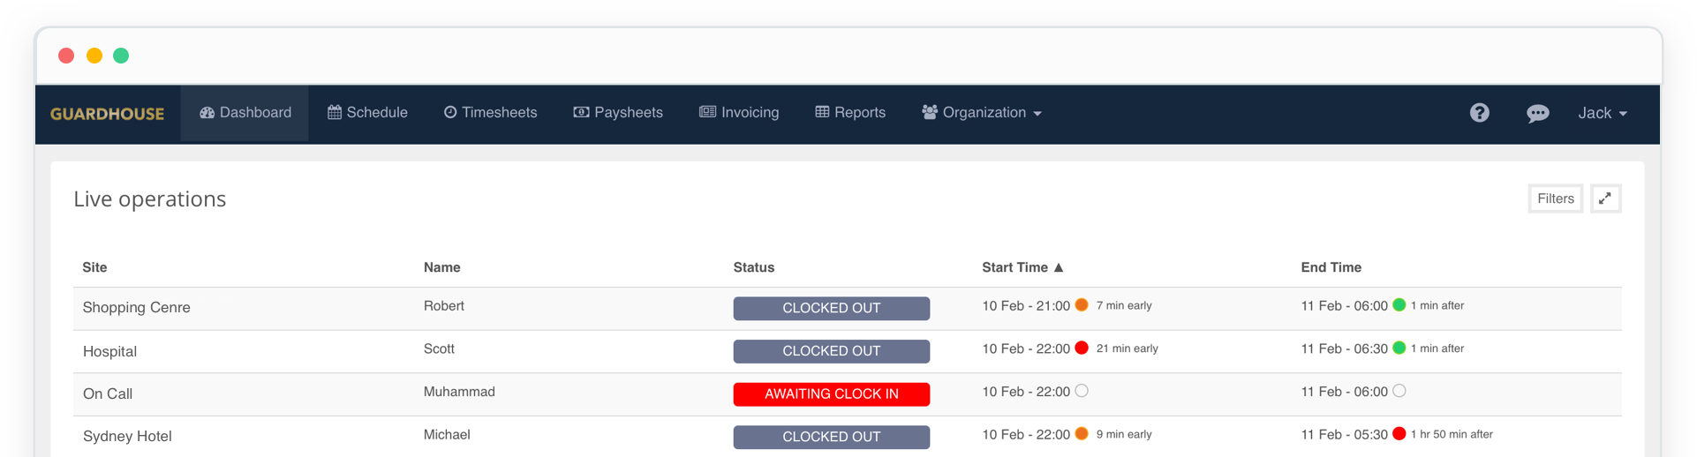Click Robert's CLOCKED OUT status badge
The width and height of the screenshot is (1697, 457).
(x=831, y=308)
